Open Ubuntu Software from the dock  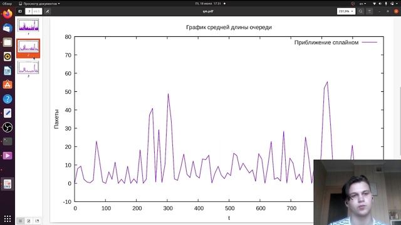[8, 85]
